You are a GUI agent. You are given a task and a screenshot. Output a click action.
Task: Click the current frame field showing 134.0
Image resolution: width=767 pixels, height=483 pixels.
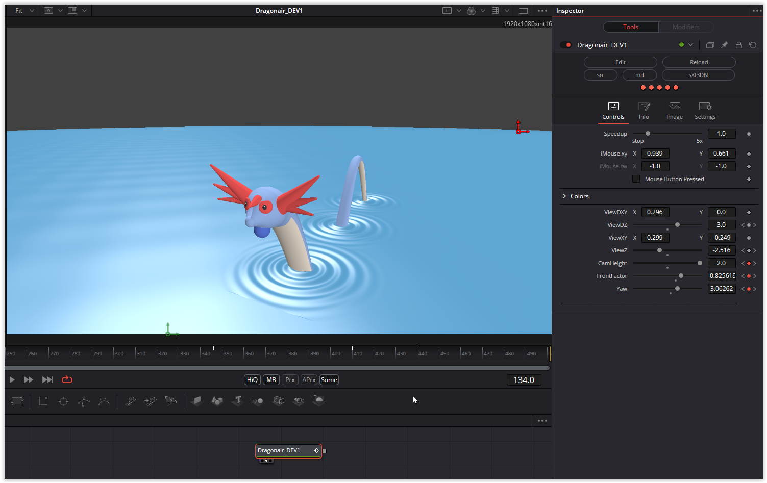click(524, 380)
